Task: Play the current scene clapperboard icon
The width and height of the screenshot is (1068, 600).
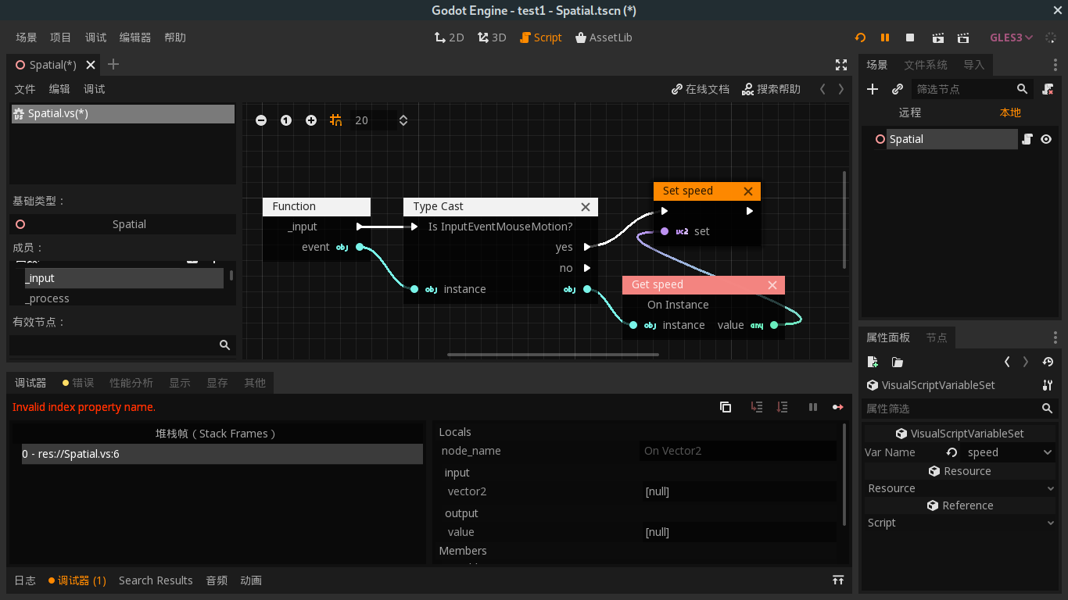Action: click(937, 37)
